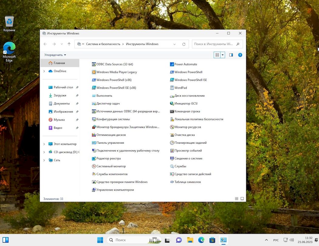Open clock and date 11:32 panel
Image resolution: width=319 pixels, height=246 pixels.
(x=305, y=240)
